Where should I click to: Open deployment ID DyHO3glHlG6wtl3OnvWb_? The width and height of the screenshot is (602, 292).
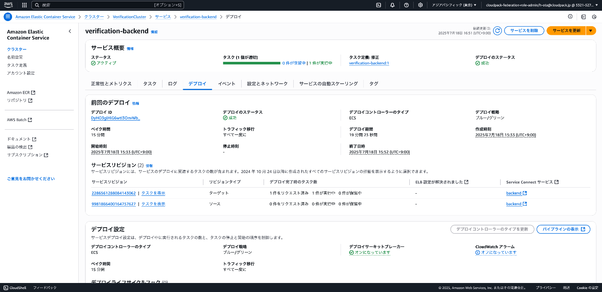[116, 118]
